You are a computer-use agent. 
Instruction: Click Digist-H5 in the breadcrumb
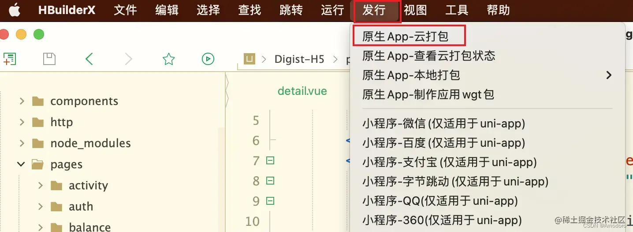pos(299,59)
